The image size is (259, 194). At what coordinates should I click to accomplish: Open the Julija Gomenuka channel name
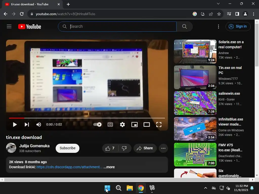click(34, 146)
